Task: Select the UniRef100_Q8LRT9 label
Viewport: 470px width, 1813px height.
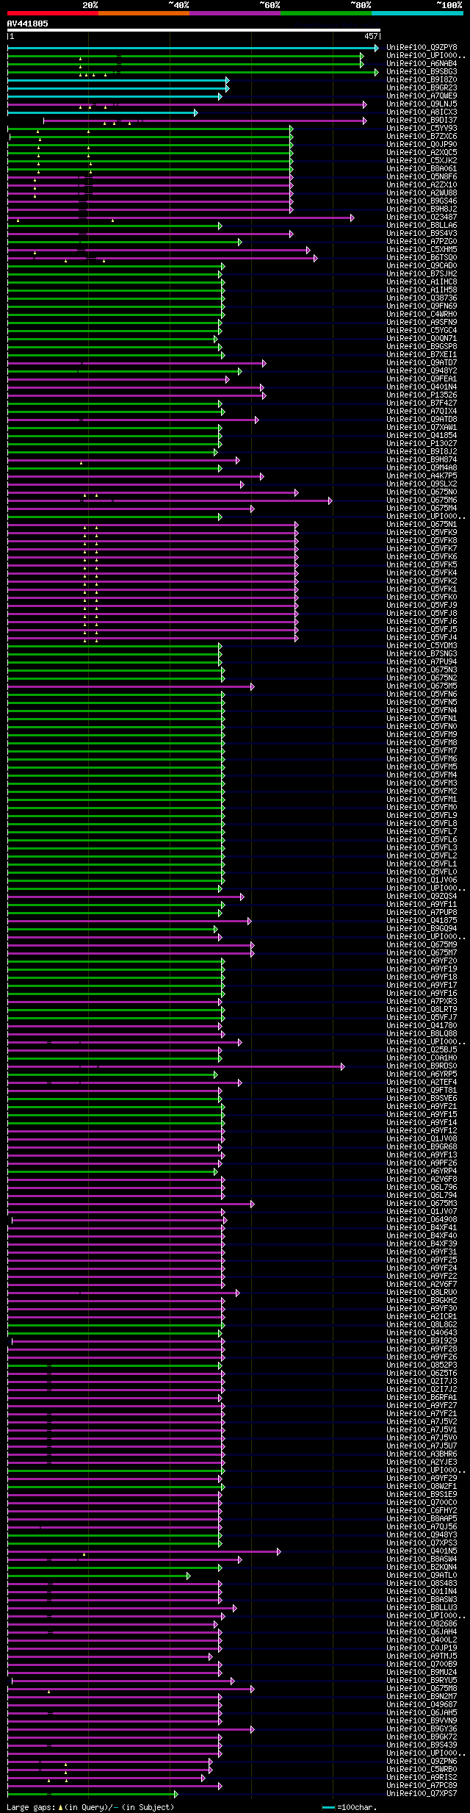Action: coord(422,1010)
